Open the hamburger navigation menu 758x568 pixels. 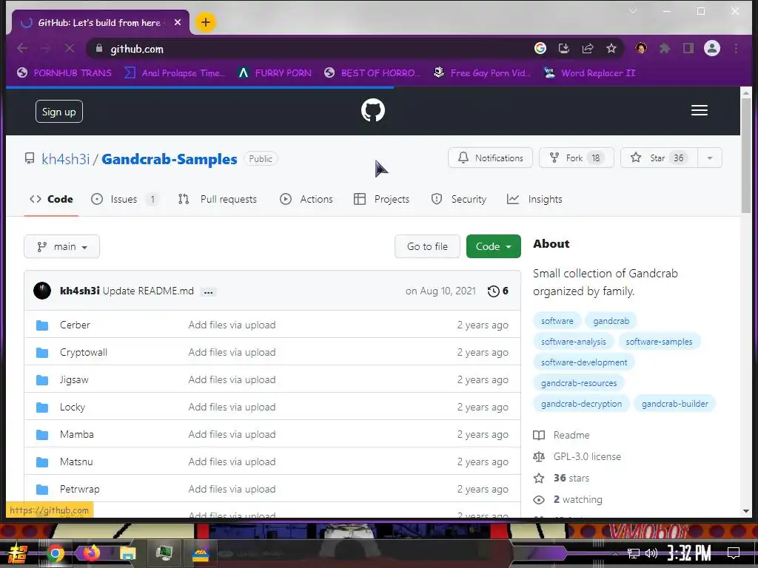[699, 111]
